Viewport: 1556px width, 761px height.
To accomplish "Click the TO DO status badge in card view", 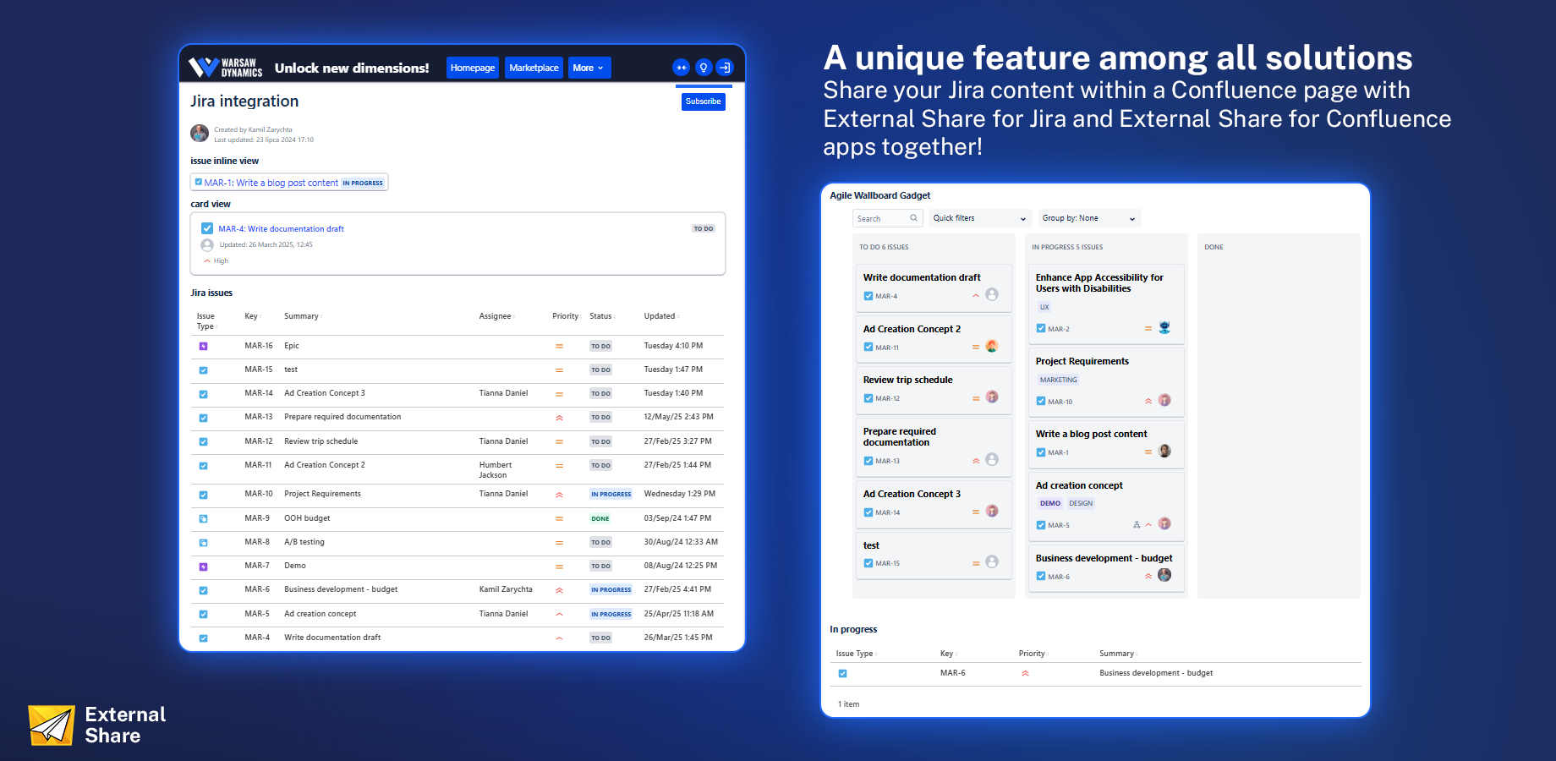I will pyautogui.click(x=704, y=229).
